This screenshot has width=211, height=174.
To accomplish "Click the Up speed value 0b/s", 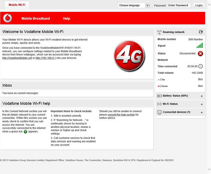I will (200, 79).
